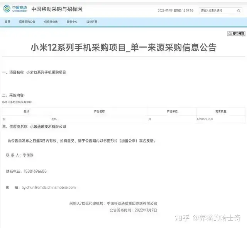Viewport: 247px width, 228px height.
Task: Open the 首页 navigation item
Action: coord(7,22)
